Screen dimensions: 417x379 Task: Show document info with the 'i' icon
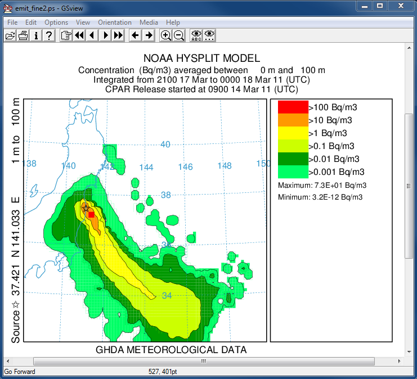tap(36, 35)
